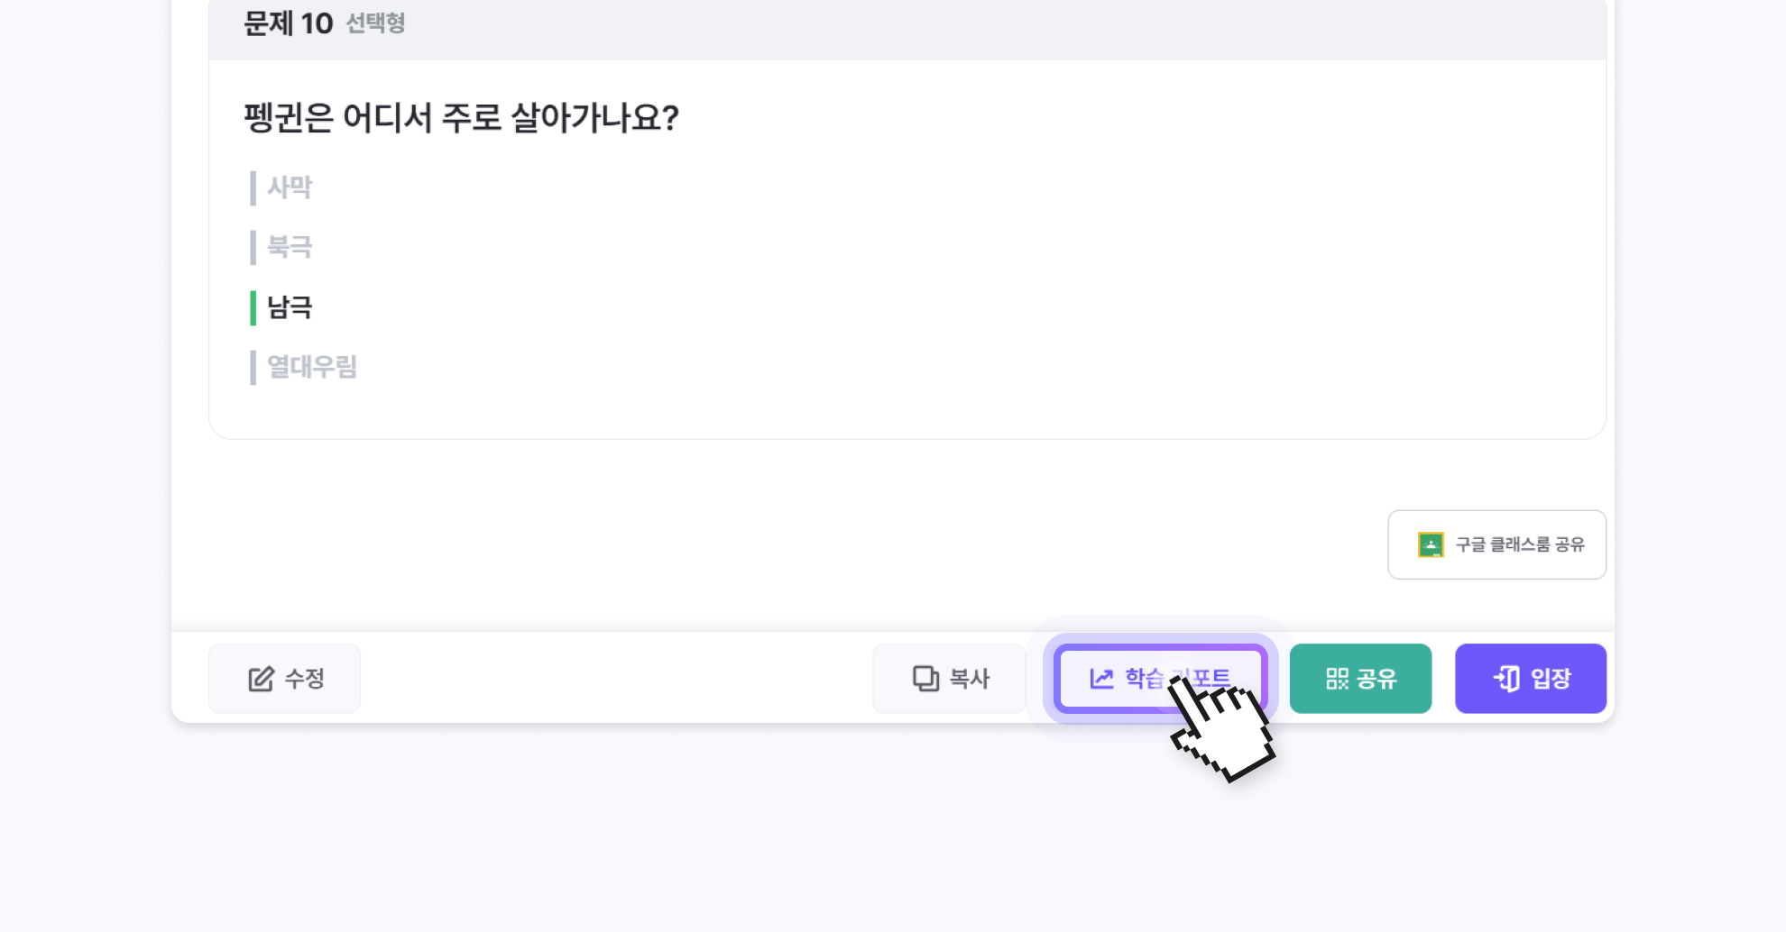Image resolution: width=1786 pixels, height=932 pixels.
Task: Click the 구글 클래스룸 공유 text
Action: [1520, 544]
